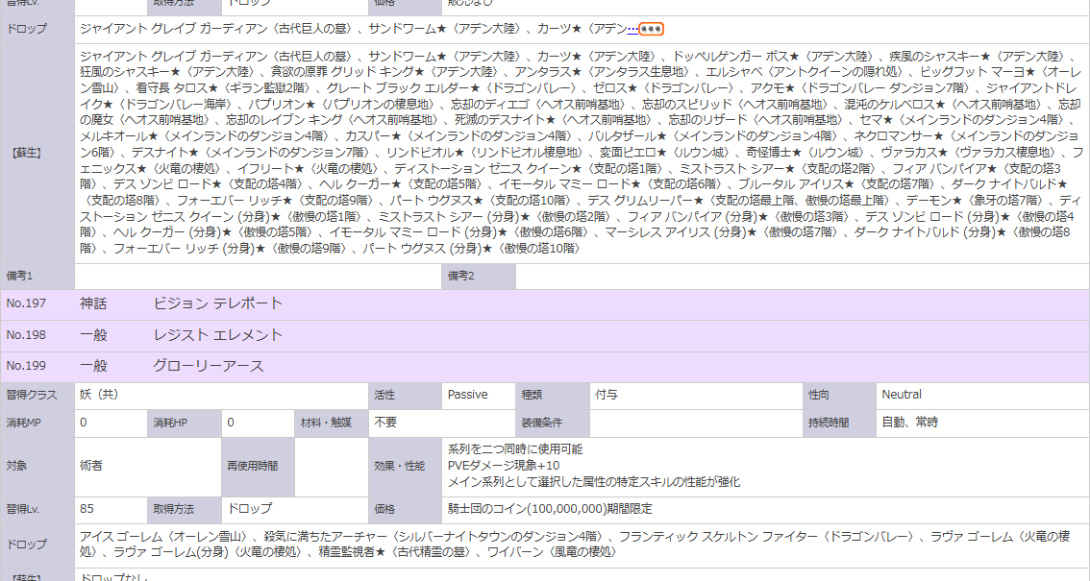Viewport: 1090px width, 581px height.
Task: Select the ドロップ value right of level 85
Action: click(x=250, y=509)
